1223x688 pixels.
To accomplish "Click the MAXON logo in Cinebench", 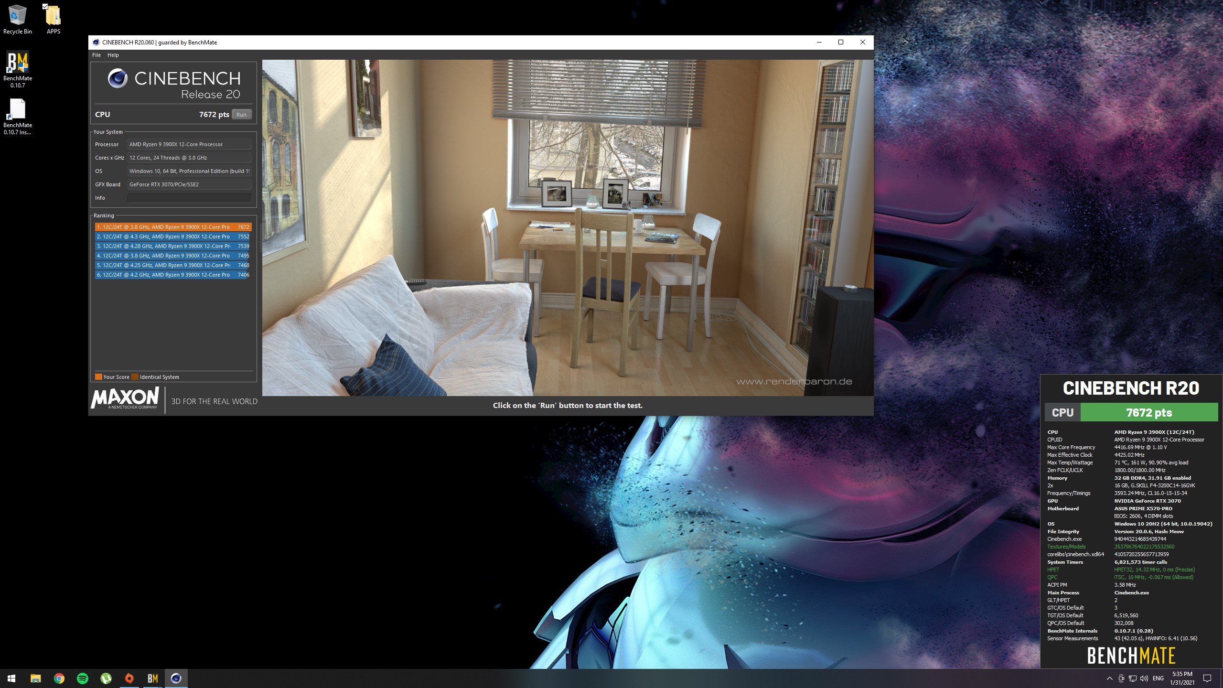I will click(x=125, y=398).
